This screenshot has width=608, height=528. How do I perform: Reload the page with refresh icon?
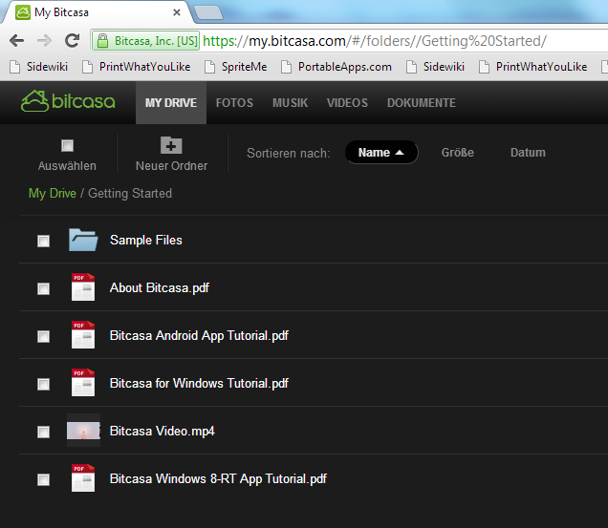click(x=72, y=40)
